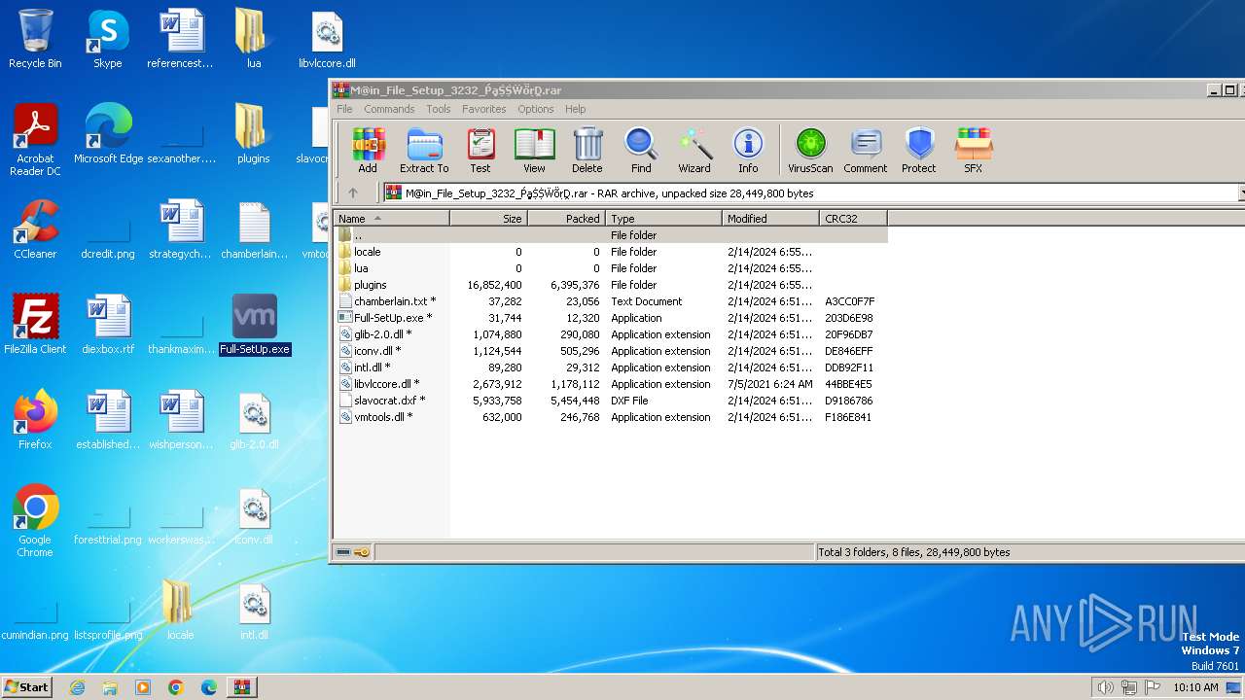Open the Favorites menu
The image size is (1245, 700).
(x=483, y=109)
